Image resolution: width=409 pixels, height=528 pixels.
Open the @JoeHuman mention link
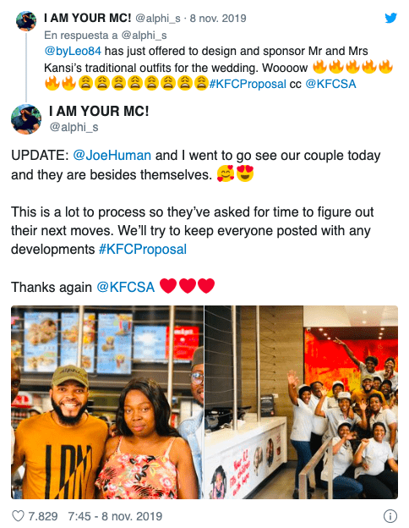(x=112, y=156)
